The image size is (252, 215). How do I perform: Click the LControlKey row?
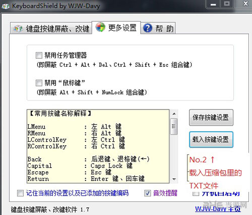(76, 140)
